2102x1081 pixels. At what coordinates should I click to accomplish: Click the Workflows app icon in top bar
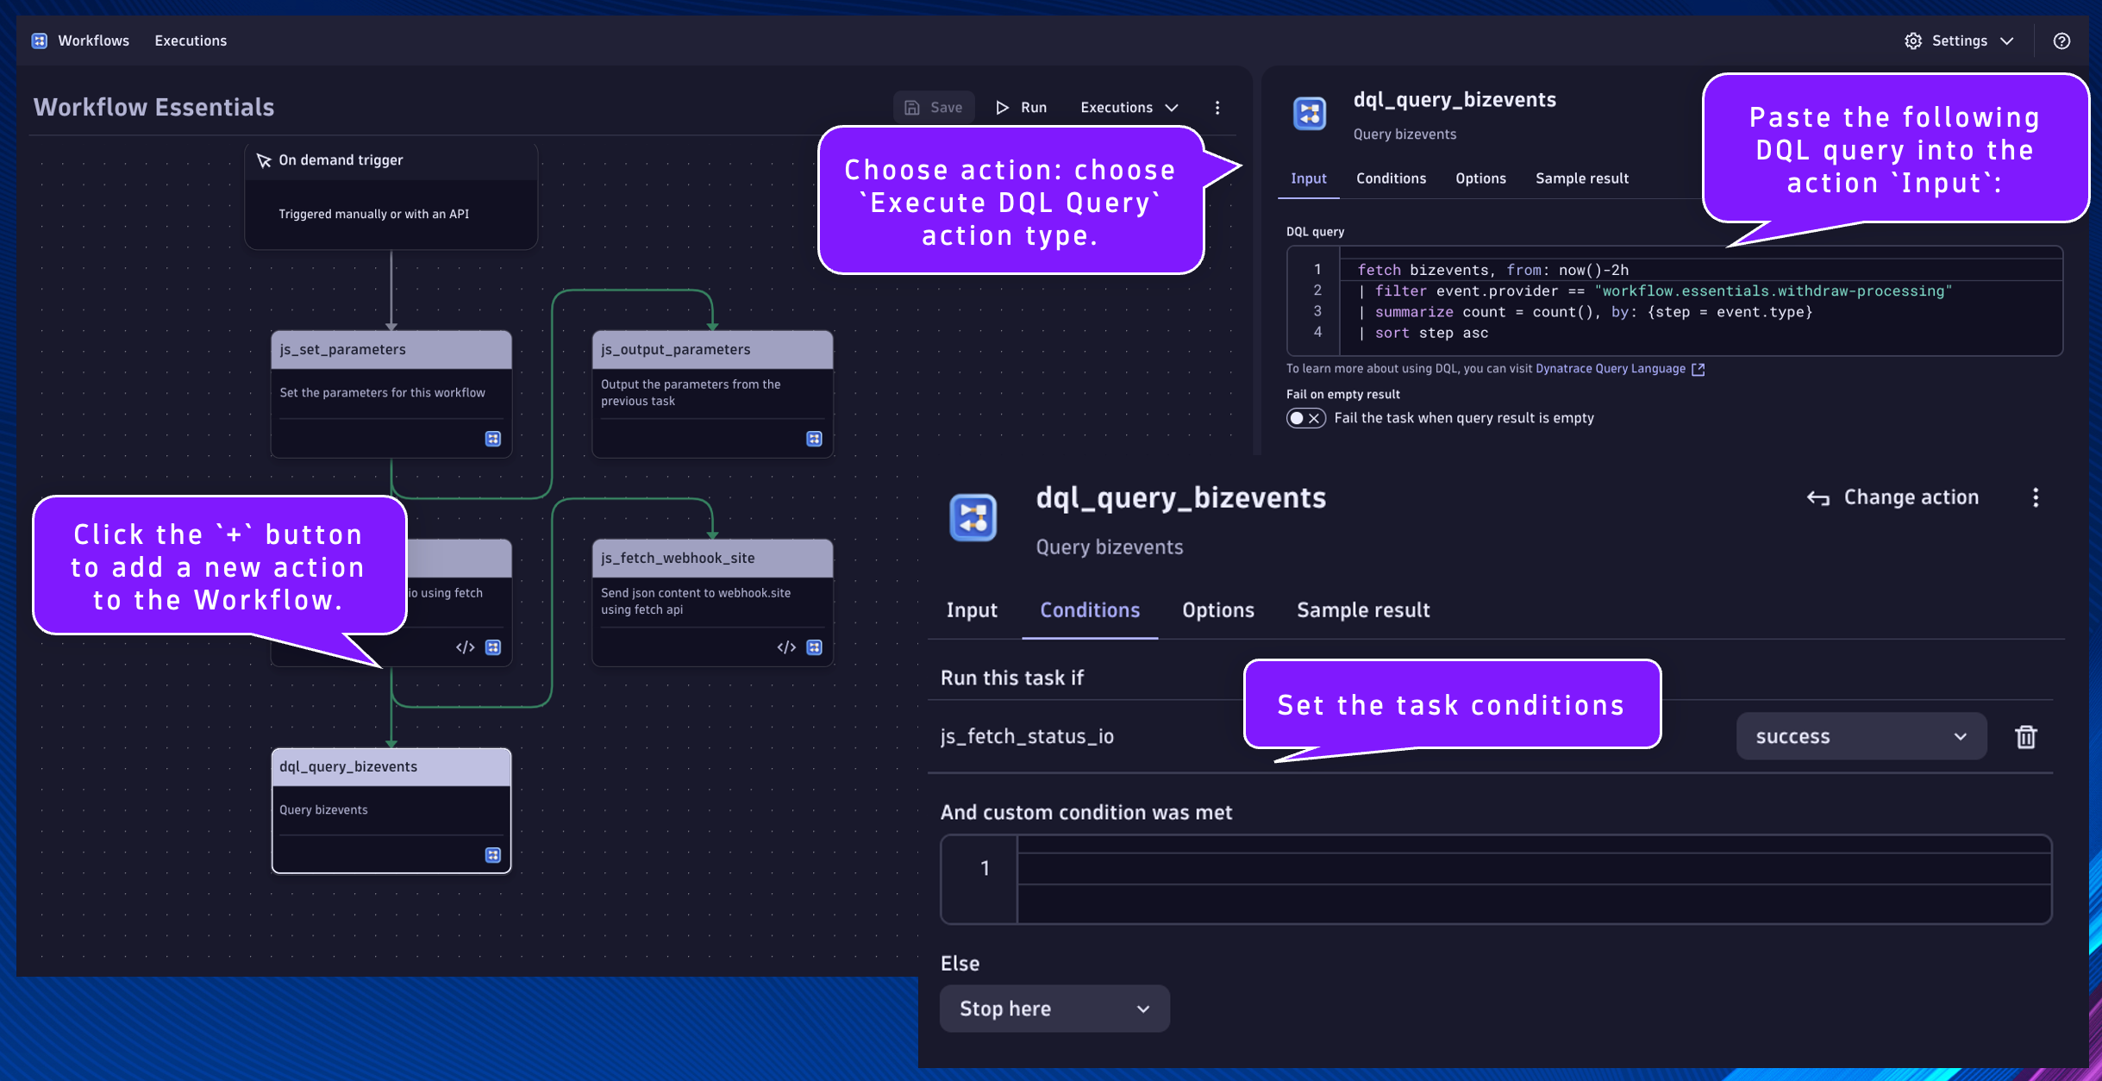(40, 41)
